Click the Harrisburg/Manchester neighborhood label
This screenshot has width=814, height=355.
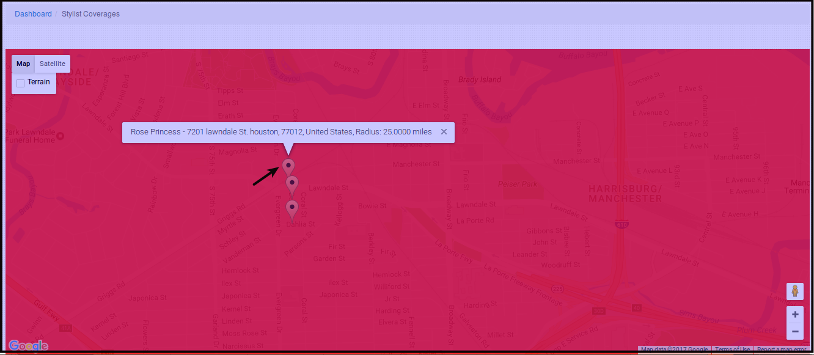tap(625, 194)
